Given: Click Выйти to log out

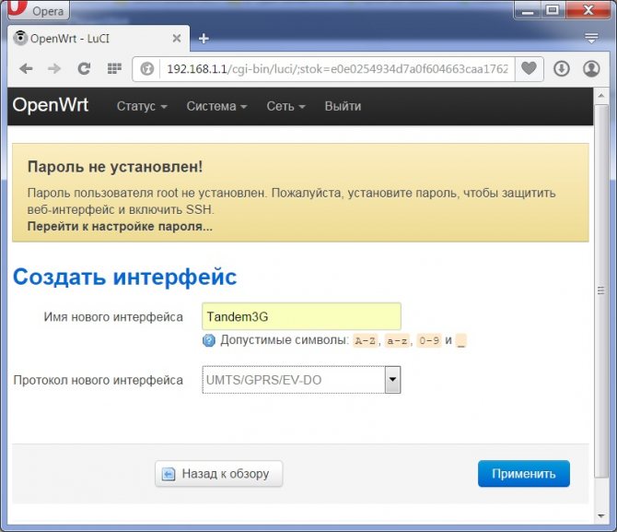Looking at the screenshot, I should click(343, 106).
